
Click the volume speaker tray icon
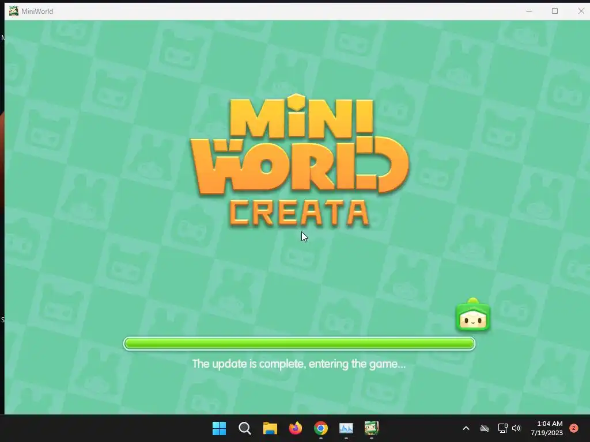coord(516,428)
